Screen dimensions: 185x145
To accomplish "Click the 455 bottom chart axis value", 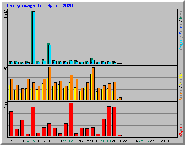I will [x=5, y=105].
